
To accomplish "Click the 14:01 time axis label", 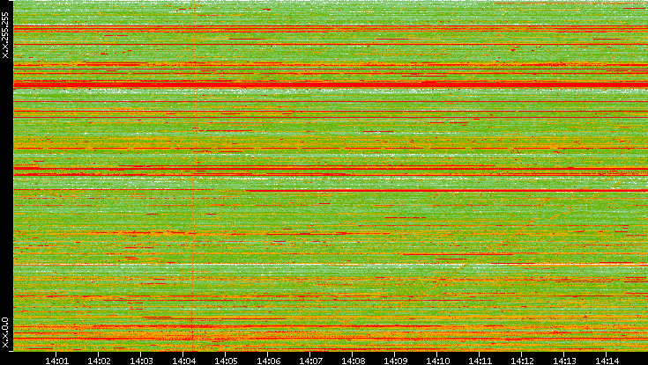I will pos(56,361).
